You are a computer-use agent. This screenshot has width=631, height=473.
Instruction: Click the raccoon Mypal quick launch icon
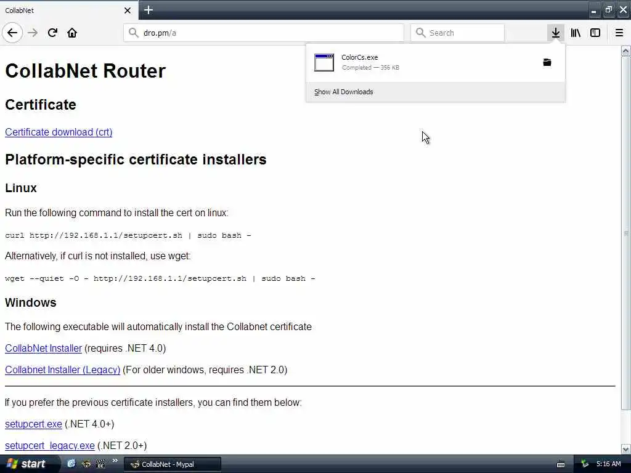(x=86, y=464)
